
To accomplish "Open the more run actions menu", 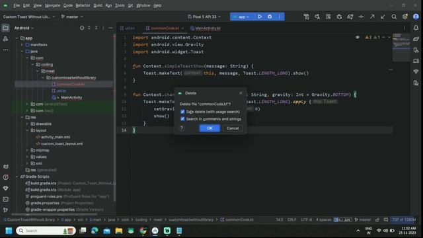I will click(280, 17).
